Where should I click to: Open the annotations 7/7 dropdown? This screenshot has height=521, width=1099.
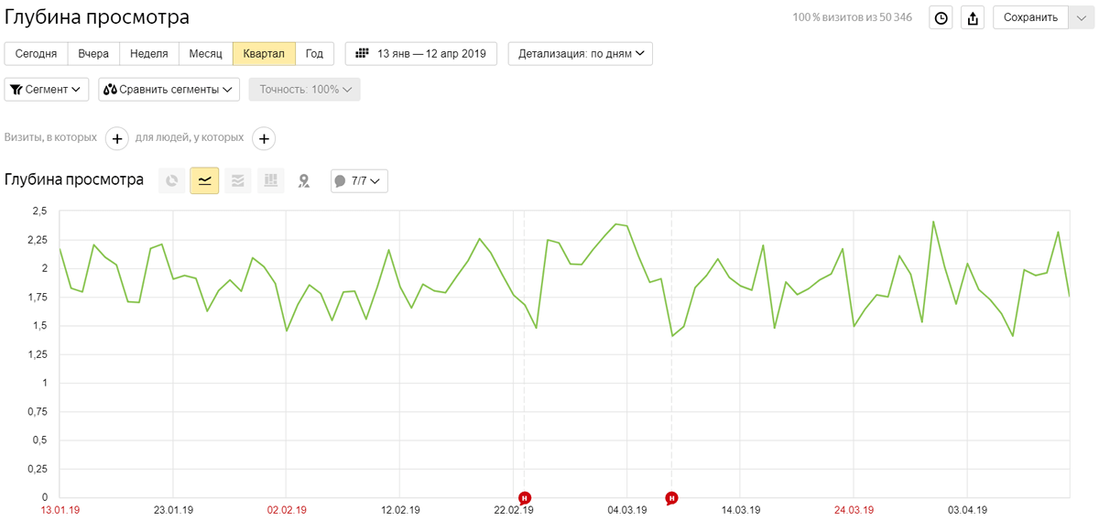click(359, 181)
